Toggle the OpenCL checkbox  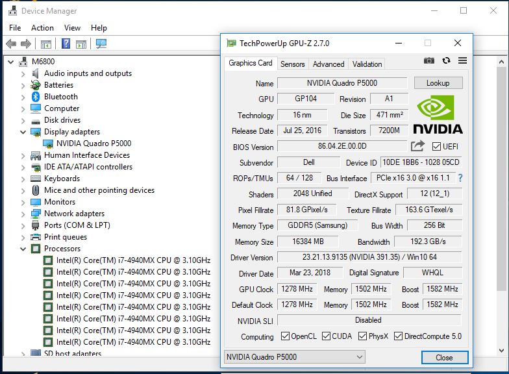click(285, 336)
